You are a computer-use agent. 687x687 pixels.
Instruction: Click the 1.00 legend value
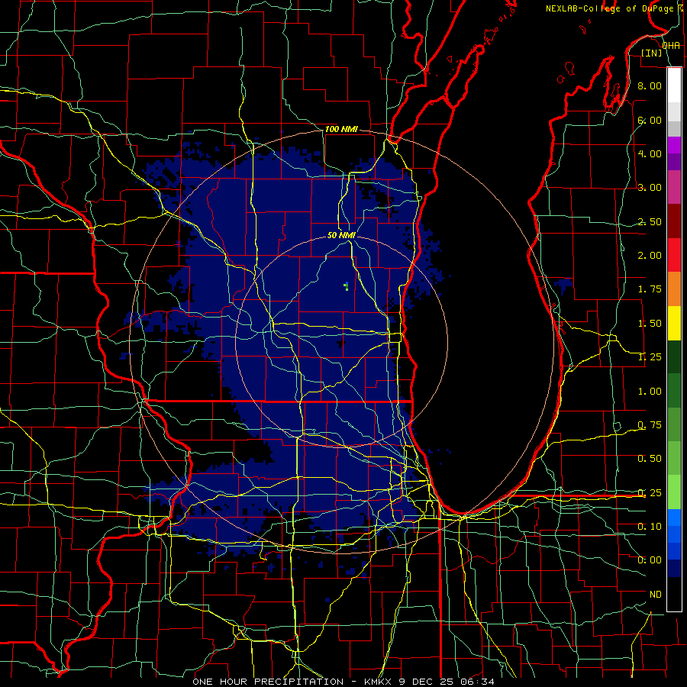coord(650,392)
